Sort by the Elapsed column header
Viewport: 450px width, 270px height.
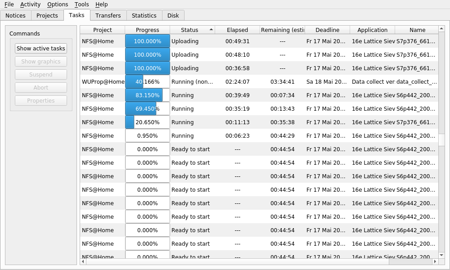(237, 30)
